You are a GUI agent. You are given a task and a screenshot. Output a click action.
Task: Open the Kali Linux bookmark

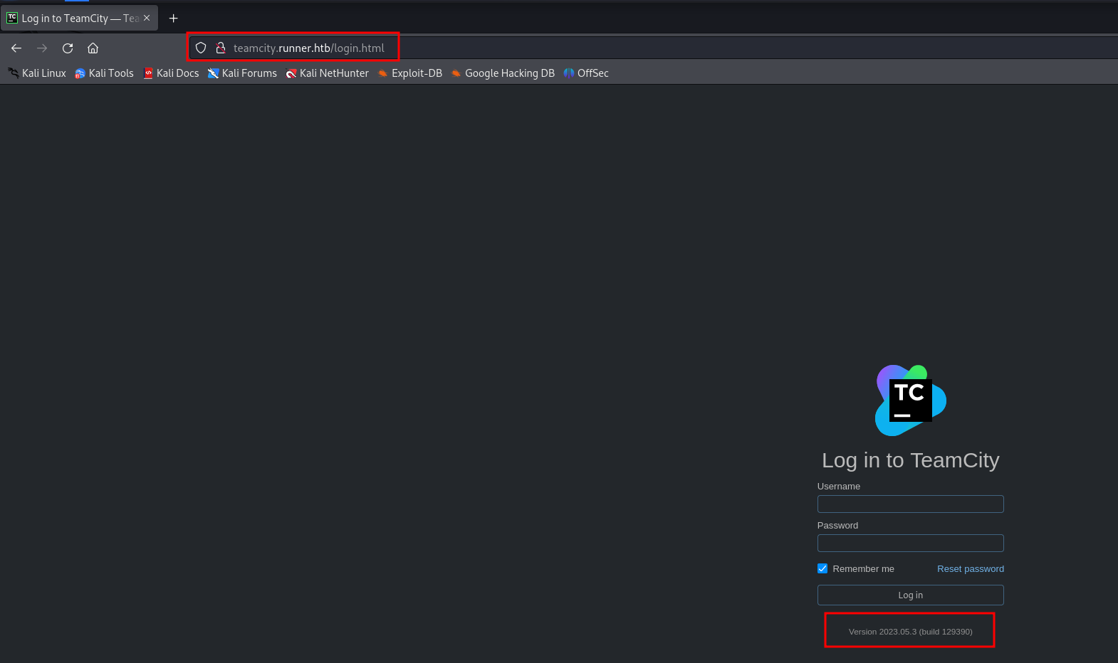click(x=37, y=73)
